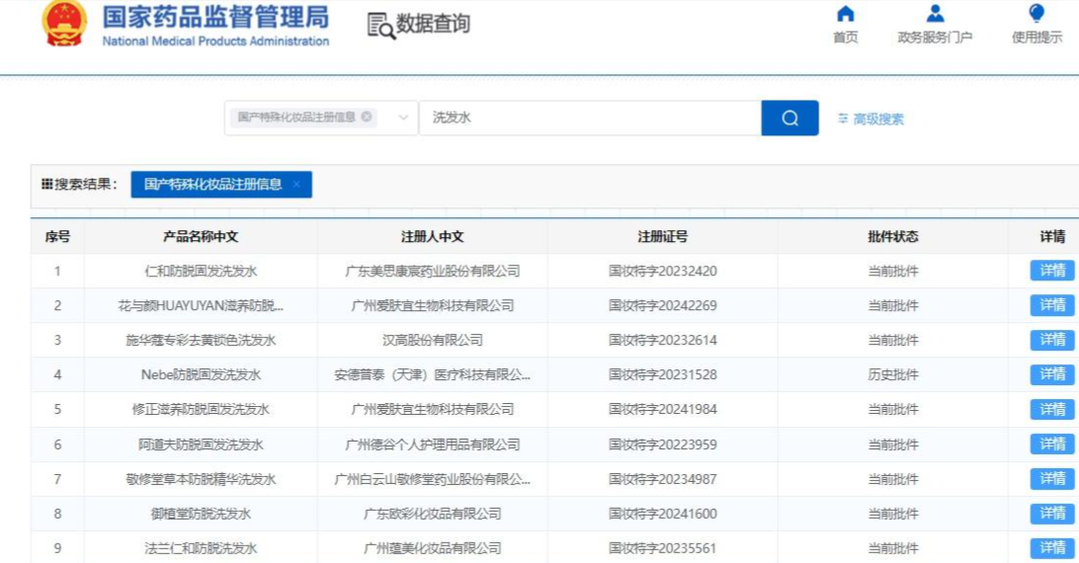1079x563 pixels.
Task: Select product name Nebe防脱固发洗发水
Action: pyautogui.click(x=201, y=375)
